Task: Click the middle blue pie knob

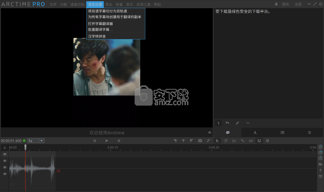Action: point(320,153)
